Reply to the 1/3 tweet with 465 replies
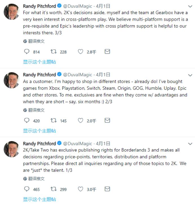The height and width of the screenshot is (204, 195). [27, 189]
